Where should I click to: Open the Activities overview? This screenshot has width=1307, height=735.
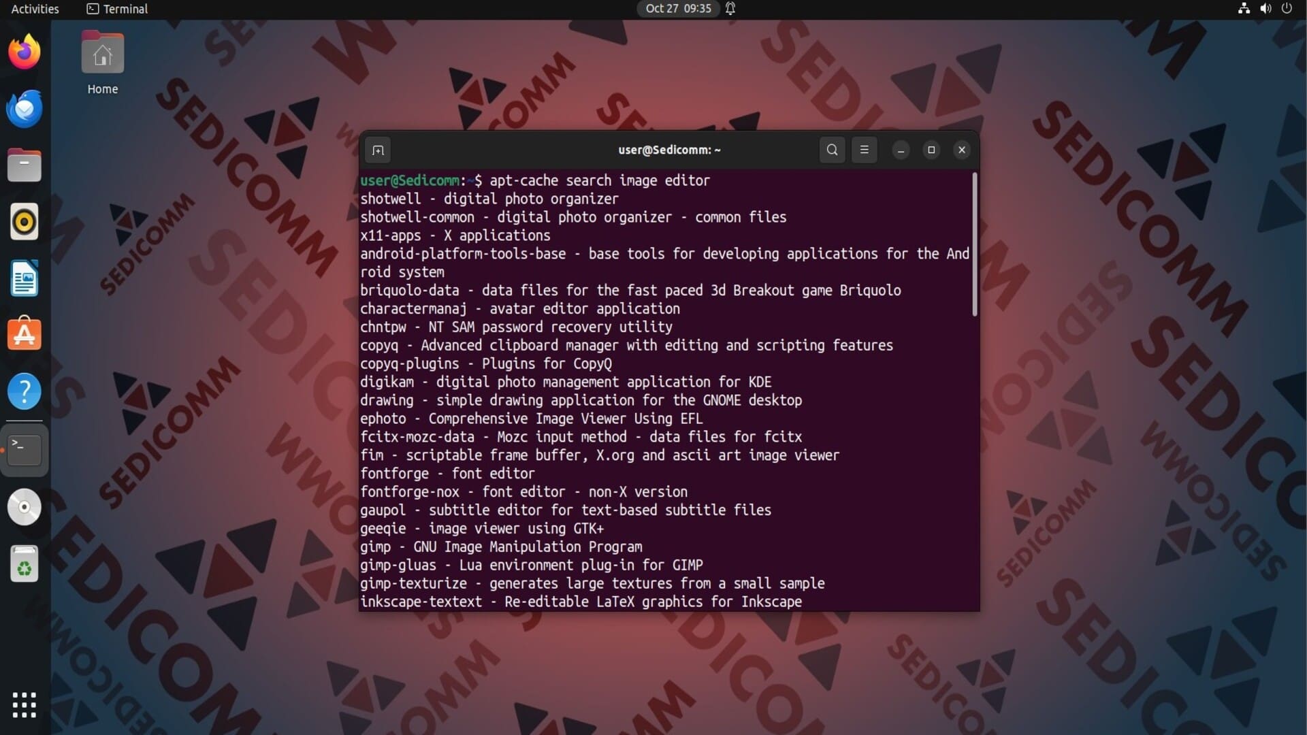[35, 9]
